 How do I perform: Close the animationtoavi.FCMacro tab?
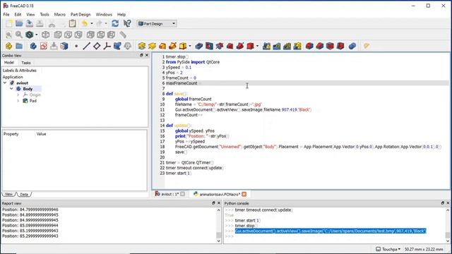[x=244, y=194]
